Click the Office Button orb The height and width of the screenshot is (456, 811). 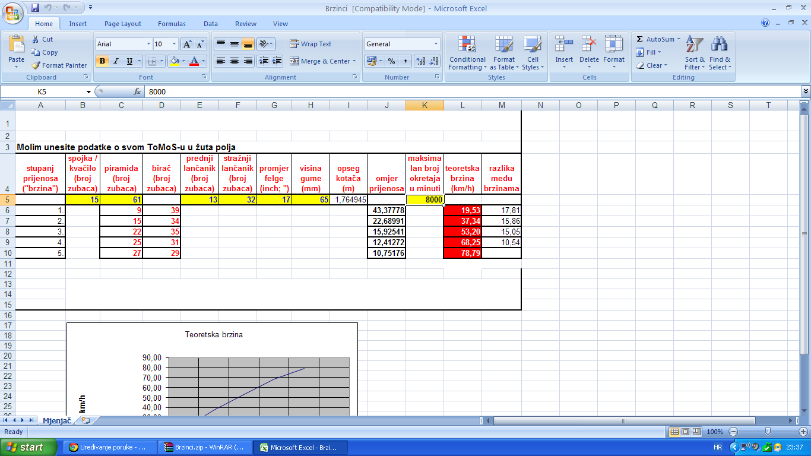[x=12, y=12]
